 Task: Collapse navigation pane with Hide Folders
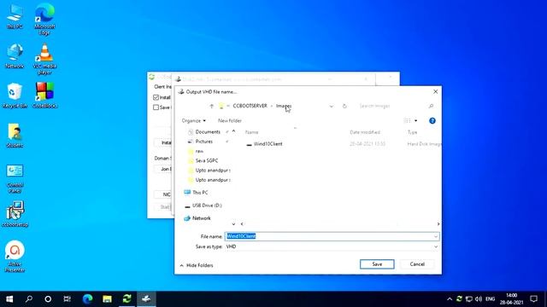point(197,265)
